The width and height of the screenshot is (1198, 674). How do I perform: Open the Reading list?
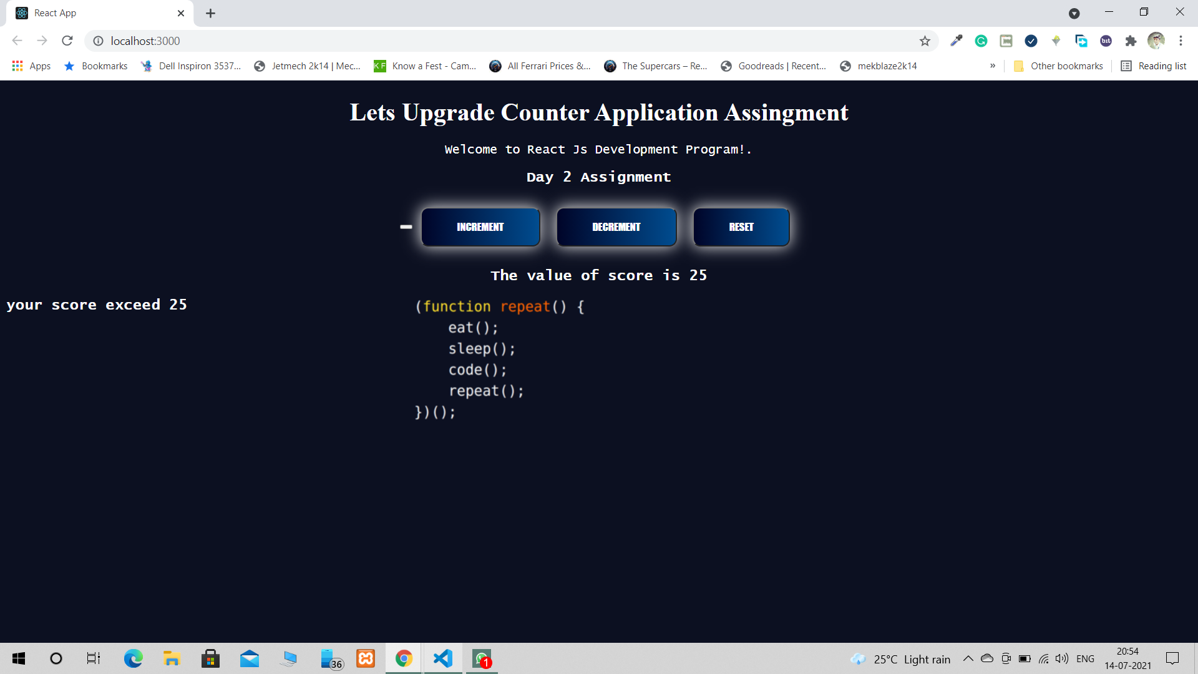(1153, 66)
